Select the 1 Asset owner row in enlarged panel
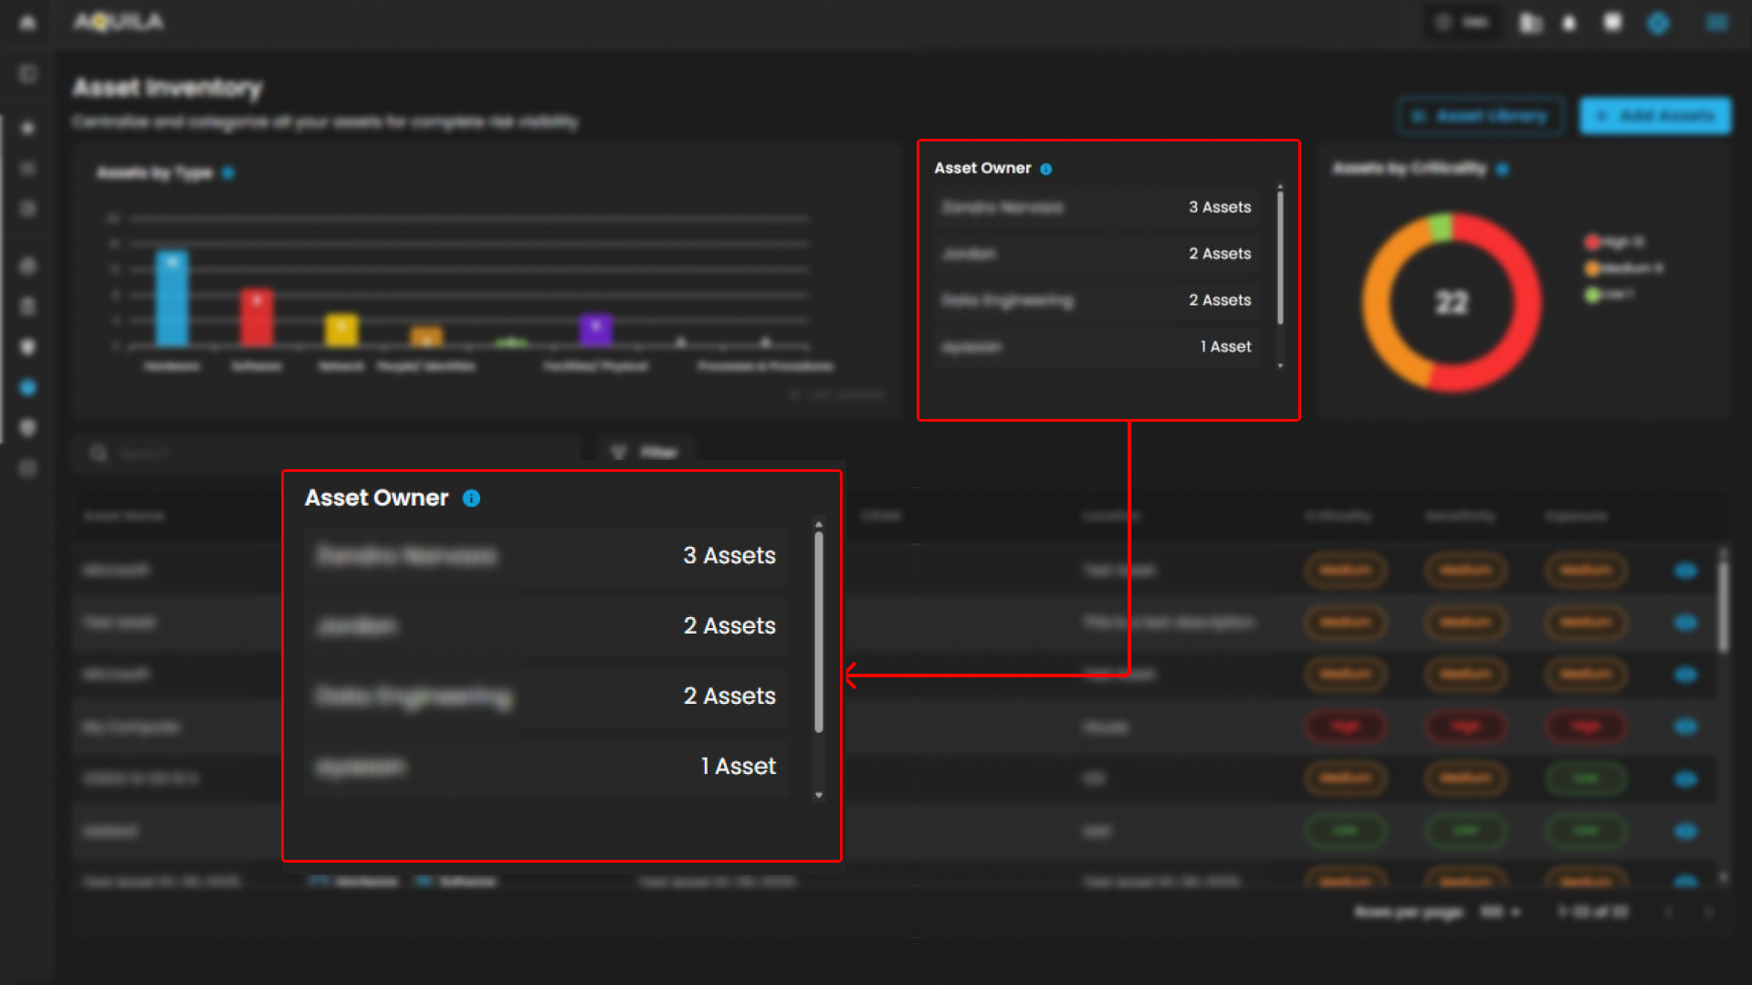The width and height of the screenshot is (1752, 985). pos(546,767)
